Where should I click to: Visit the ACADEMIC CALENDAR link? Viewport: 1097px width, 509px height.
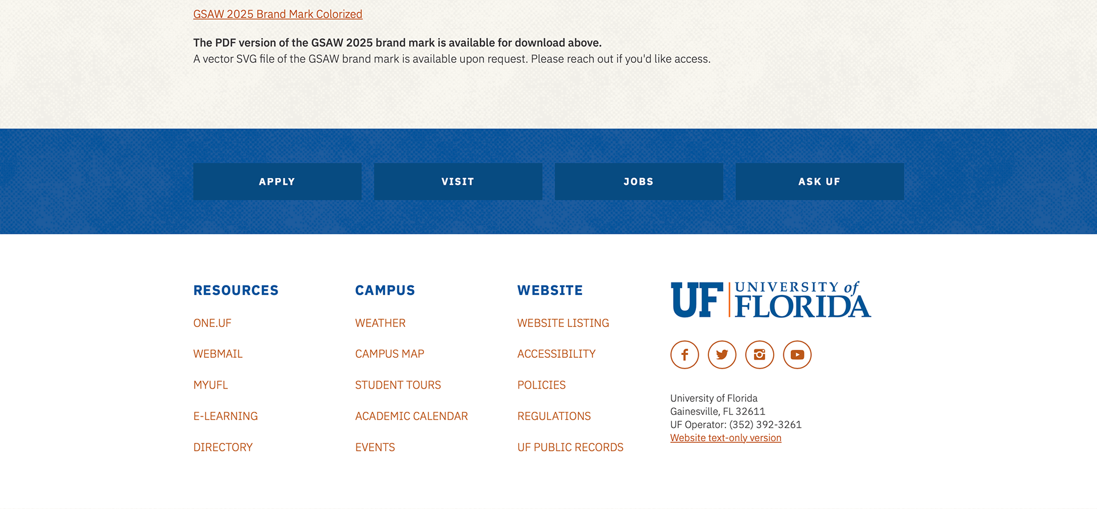tap(411, 416)
